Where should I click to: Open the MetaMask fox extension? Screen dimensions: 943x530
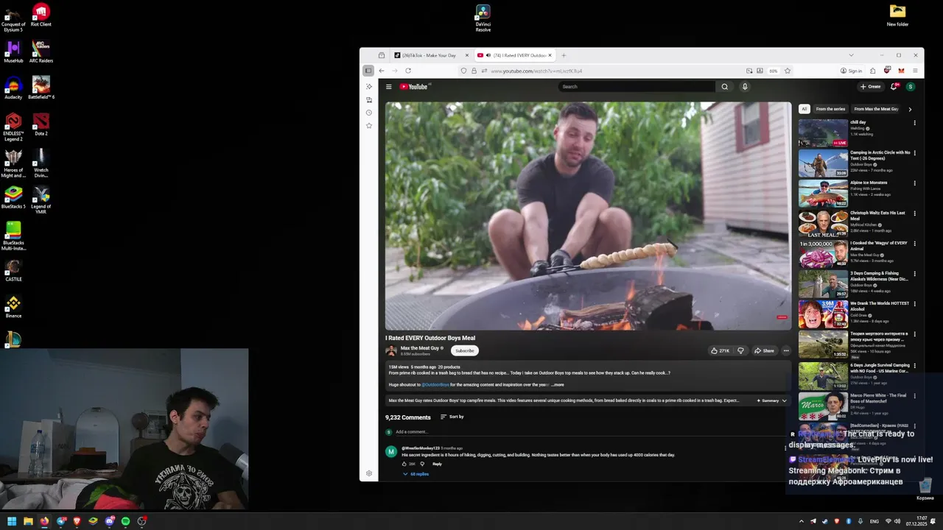pos(901,71)
